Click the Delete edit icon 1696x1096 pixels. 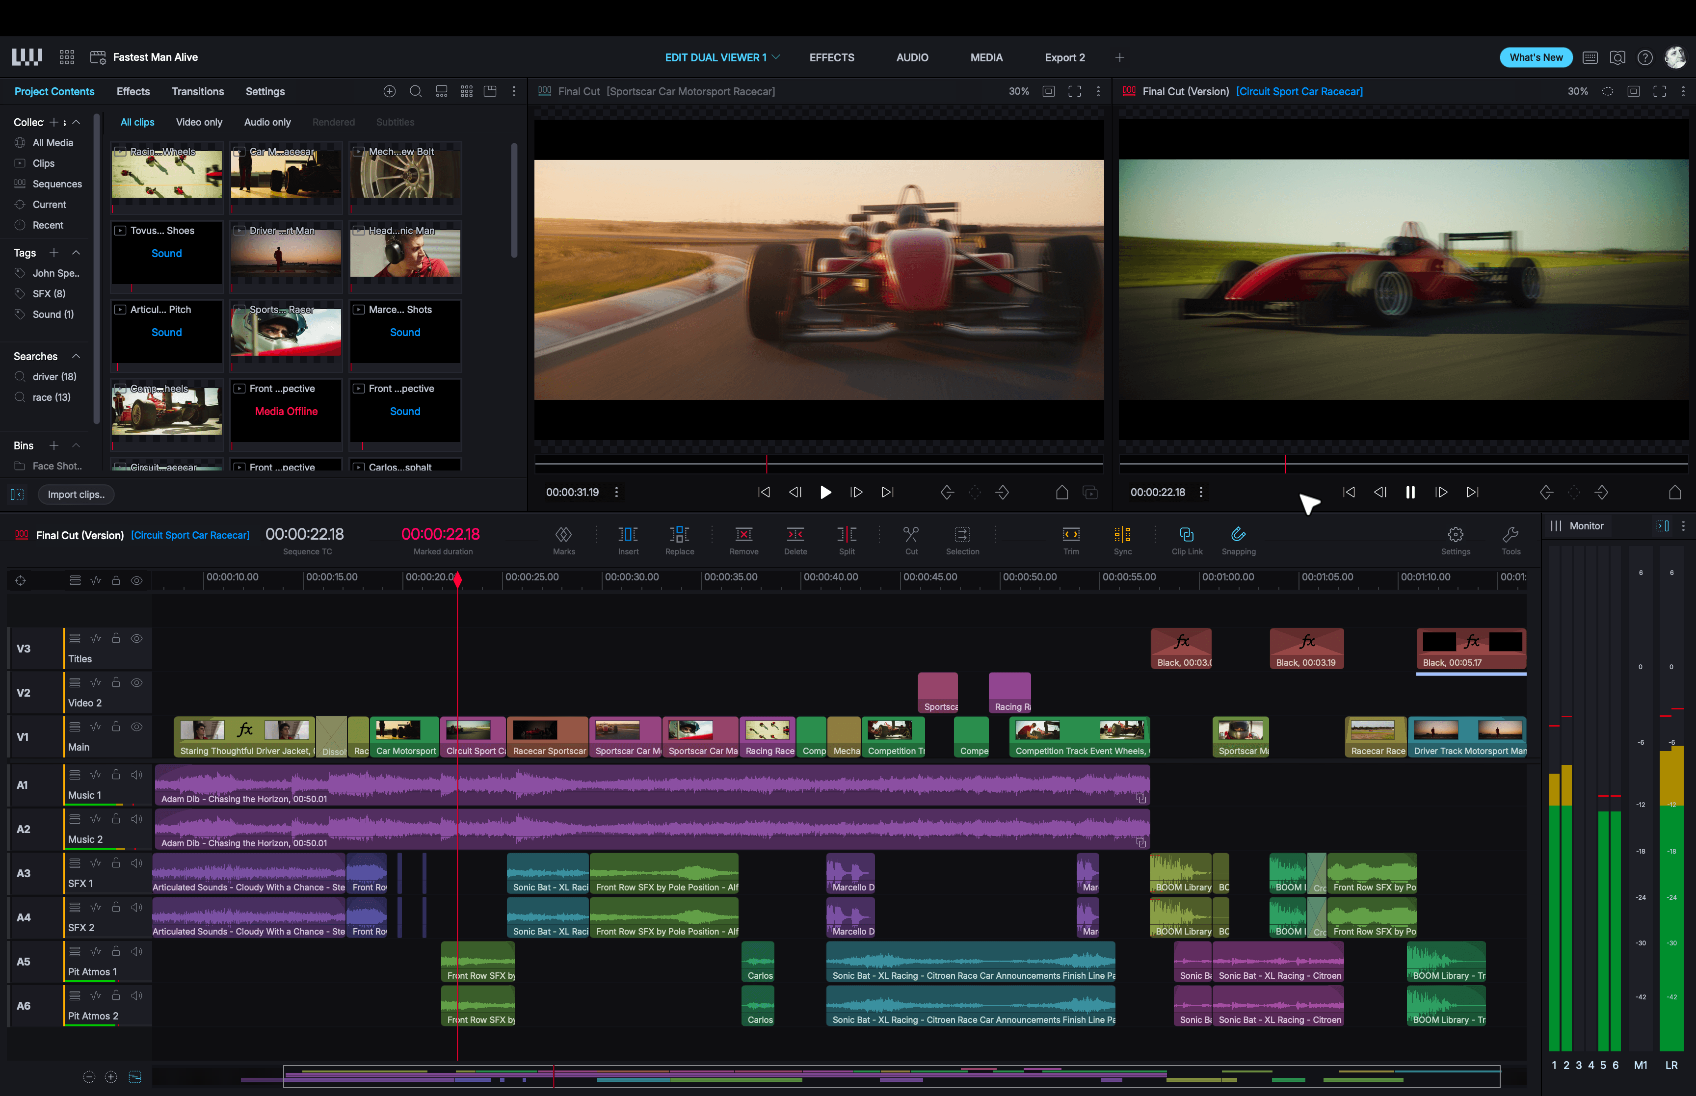[795, 534]
